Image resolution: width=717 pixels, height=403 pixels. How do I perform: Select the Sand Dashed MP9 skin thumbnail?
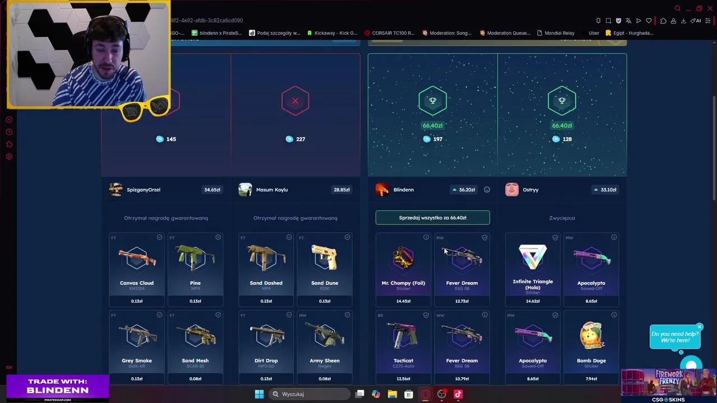point(266,259)
